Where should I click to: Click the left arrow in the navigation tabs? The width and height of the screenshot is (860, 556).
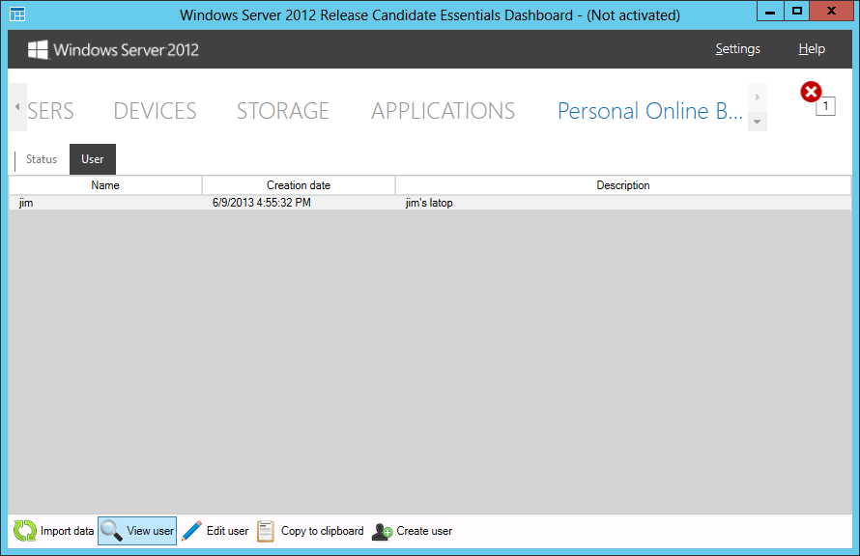point(17,107)
